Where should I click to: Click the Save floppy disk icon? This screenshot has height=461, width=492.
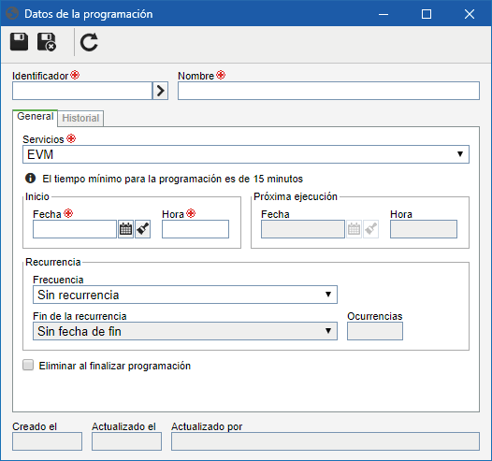point(19,42)
